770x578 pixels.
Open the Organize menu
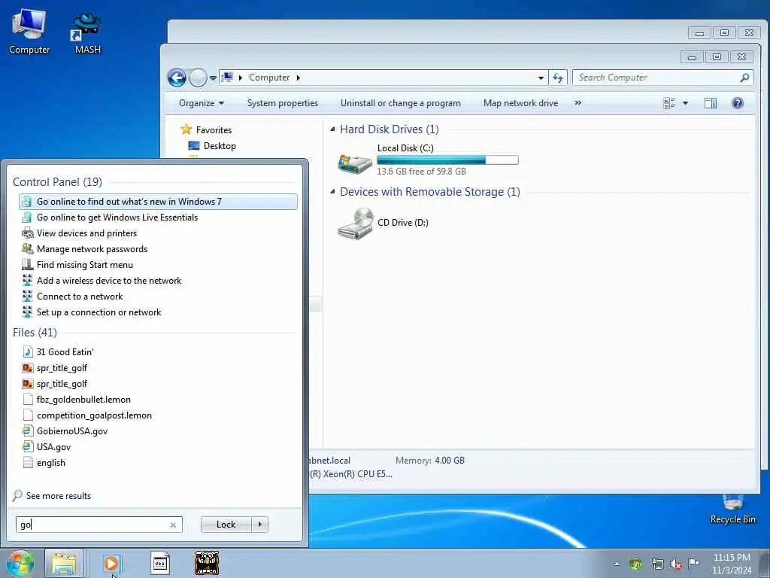point(202,103)
